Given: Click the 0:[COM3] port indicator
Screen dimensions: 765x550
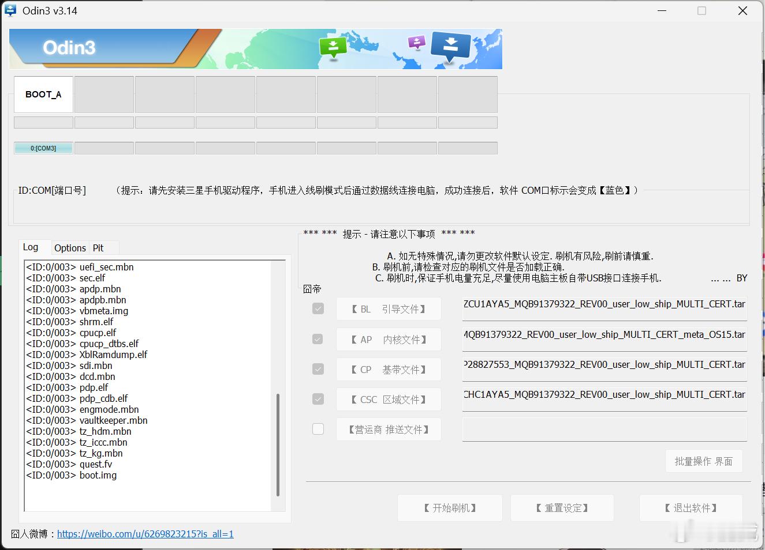Looking at the screenshot, I should (x=43, y=148).
